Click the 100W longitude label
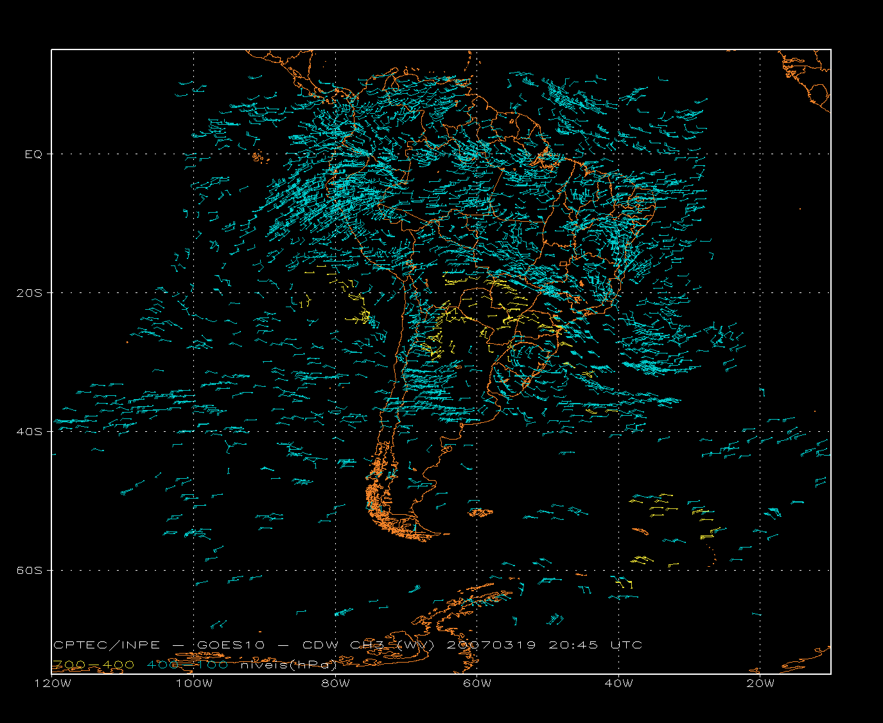 pyautogui.click(x=194, y=683)
